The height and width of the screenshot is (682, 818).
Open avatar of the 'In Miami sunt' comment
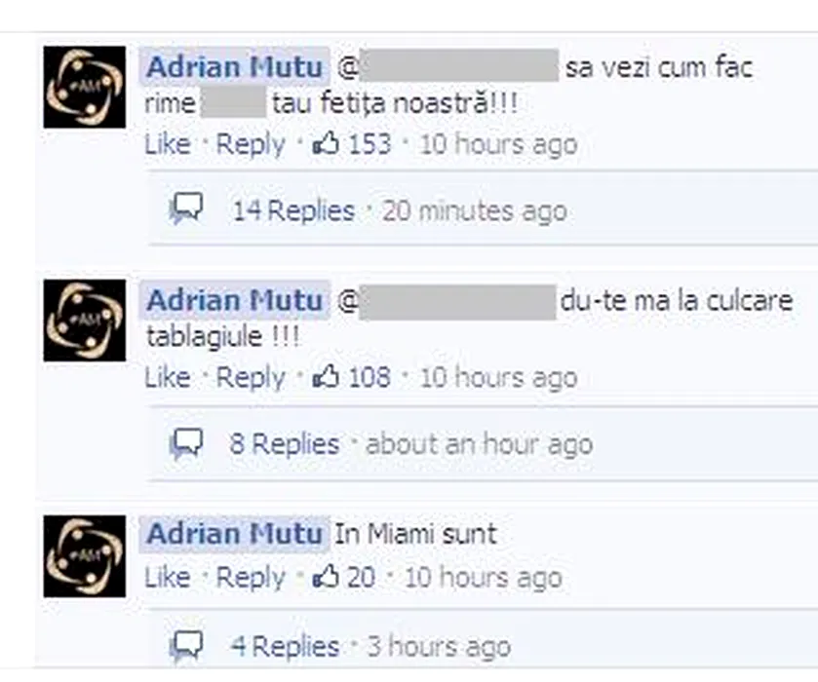coord(85,556)
